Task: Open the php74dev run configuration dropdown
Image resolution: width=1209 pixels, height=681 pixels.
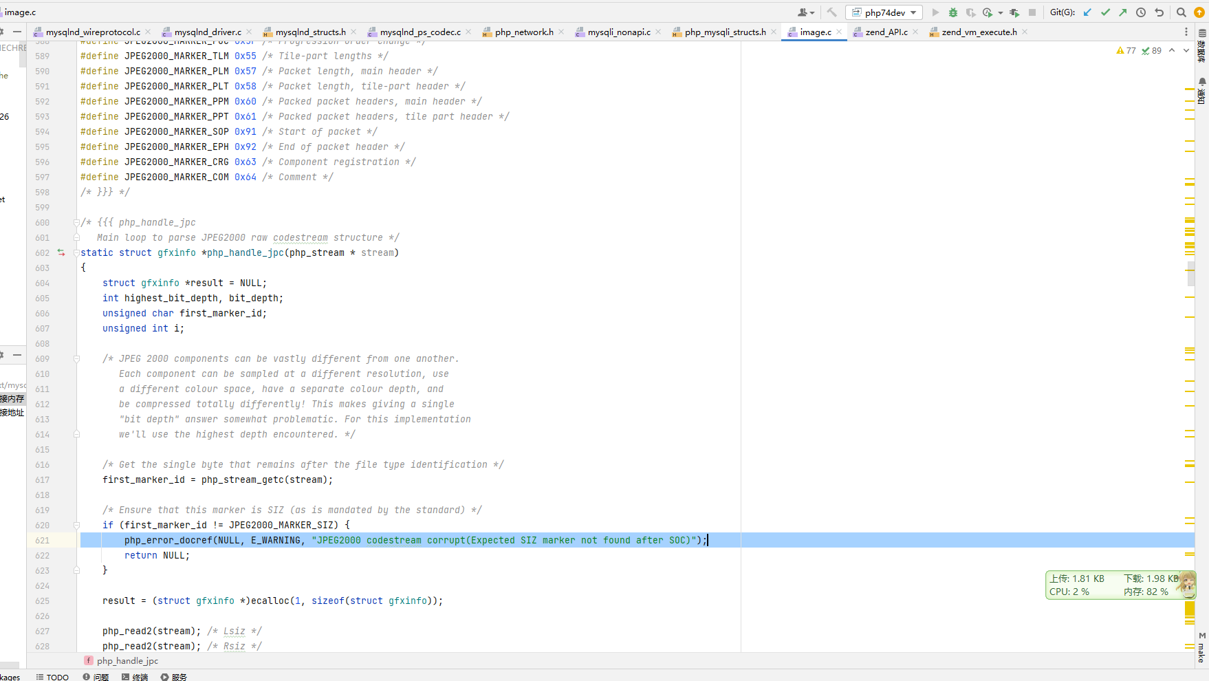Action: [x=884, y=12]
